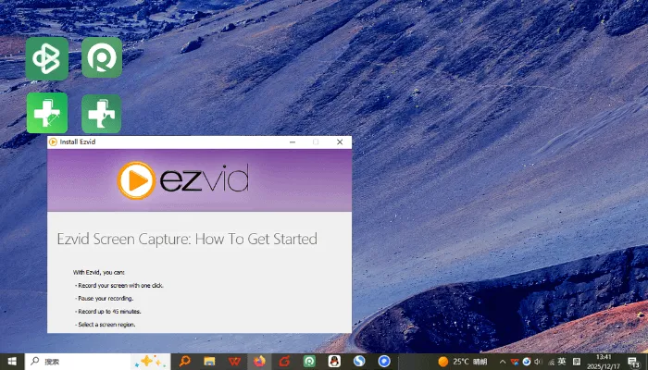Open the Windows Start menu

(x=12, y=362)
